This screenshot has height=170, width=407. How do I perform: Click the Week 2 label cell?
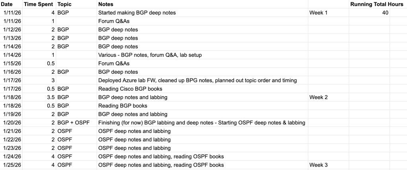point(318,97)
